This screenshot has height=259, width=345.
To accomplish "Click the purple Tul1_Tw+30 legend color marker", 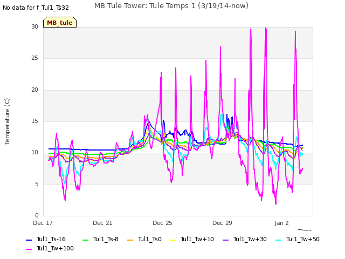I will click(x=226, y=240).
